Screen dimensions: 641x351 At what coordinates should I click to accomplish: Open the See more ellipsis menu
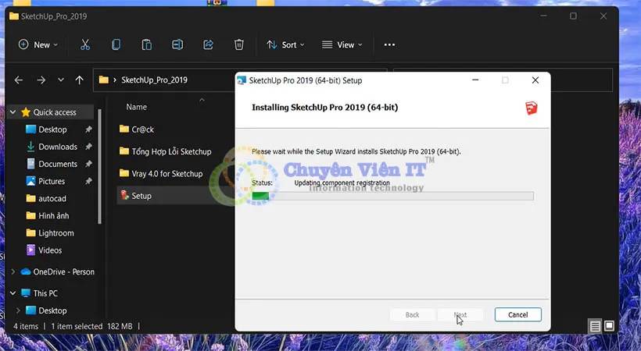click(389, 45)
